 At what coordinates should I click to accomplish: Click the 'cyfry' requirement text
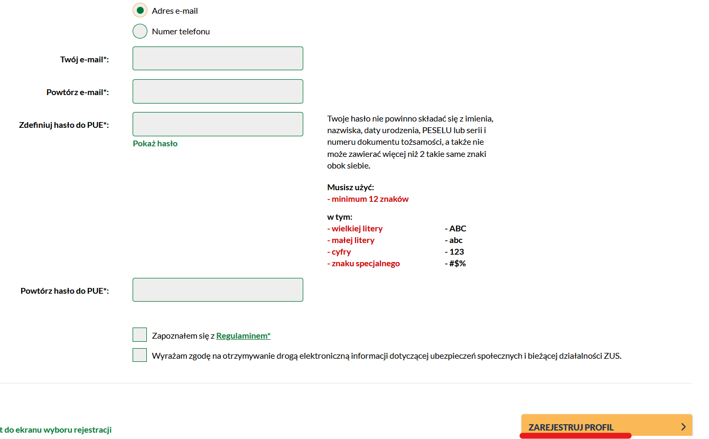point(339,252)
